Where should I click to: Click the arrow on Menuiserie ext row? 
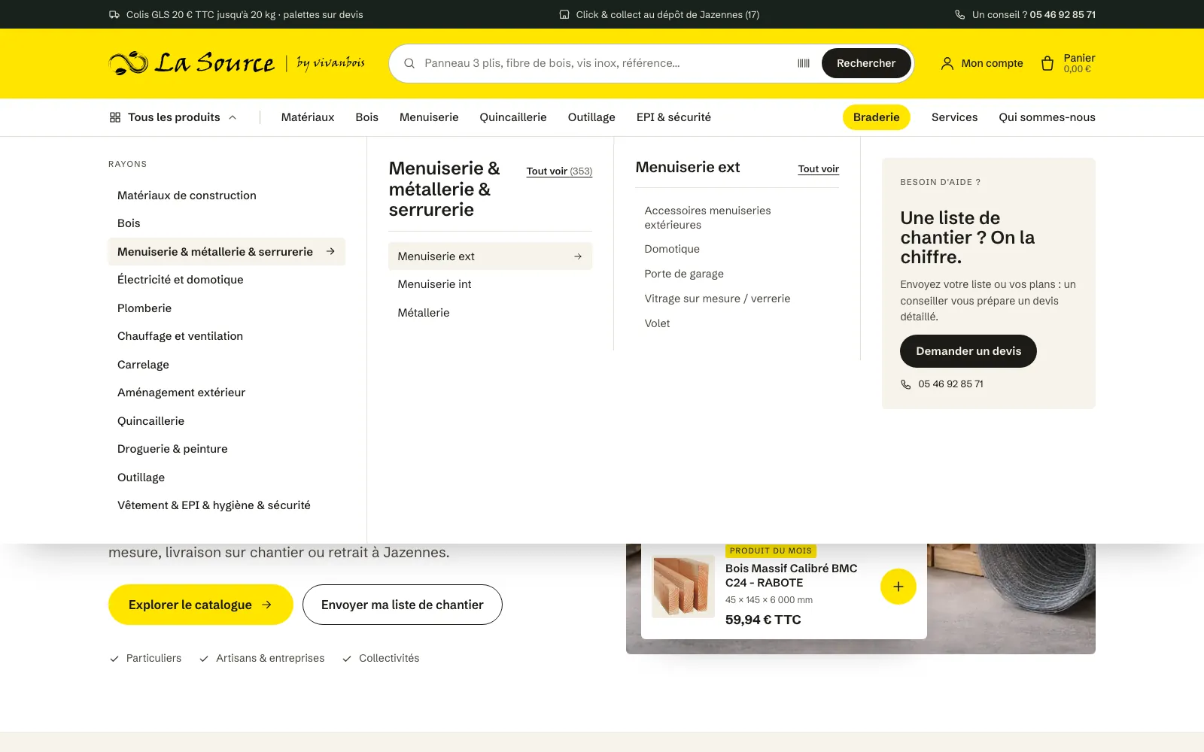578,256
